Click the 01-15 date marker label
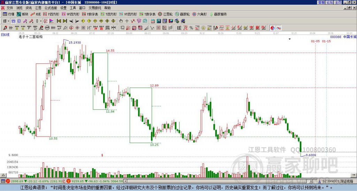Image resolution: width=357 pixels, height=191 pixels. pos(326,41)
